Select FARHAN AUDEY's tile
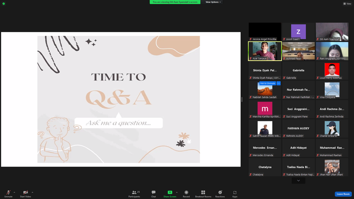The image size is (354, 199). click(299, 129)
